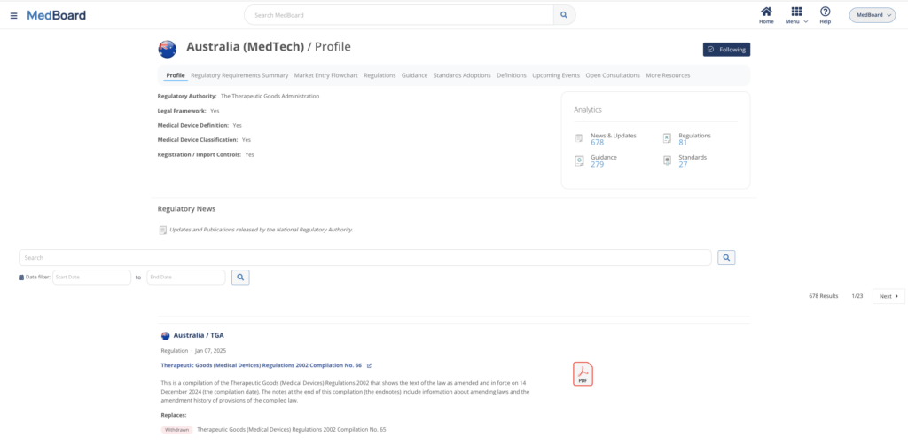
Task: Open Therapeutic Goods Regulations Compilation No. 66 link
Action: point(262,365)
